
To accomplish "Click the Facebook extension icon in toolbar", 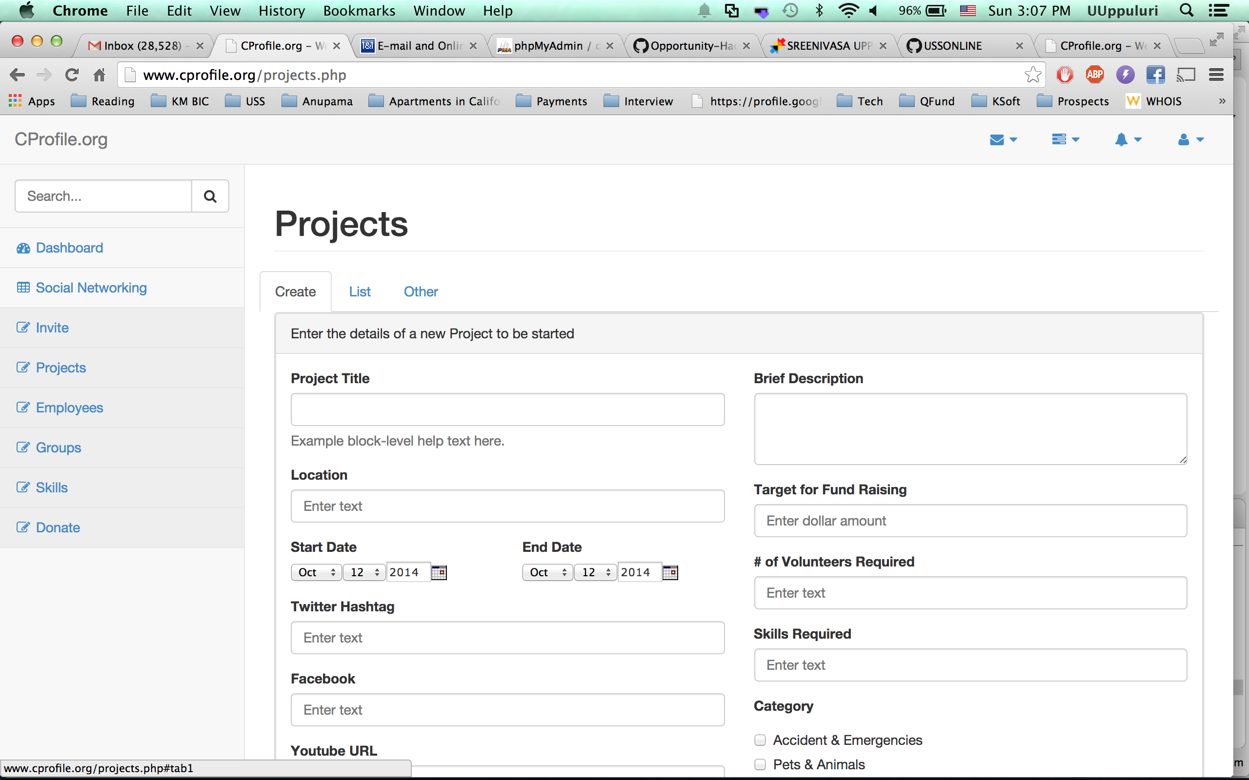I will [1155, 75].
